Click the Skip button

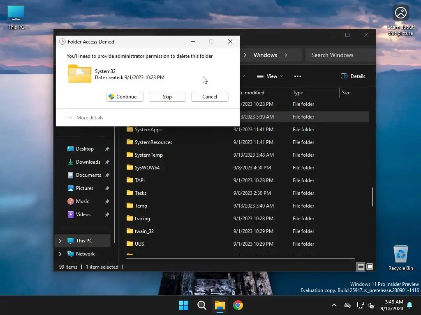[167, 97]
